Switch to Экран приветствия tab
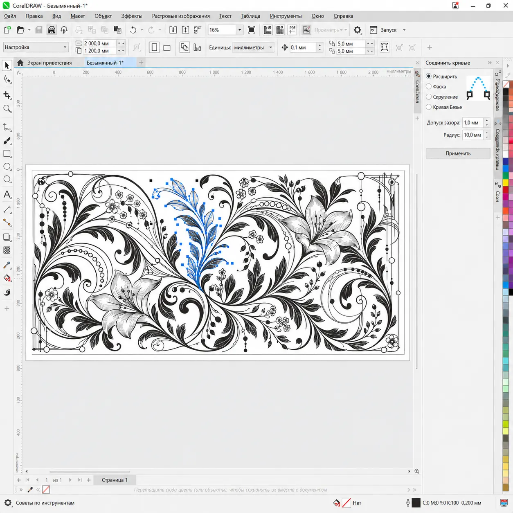Image resolution: width=513 pixels, height=513 pixels. tap(49, 63)
